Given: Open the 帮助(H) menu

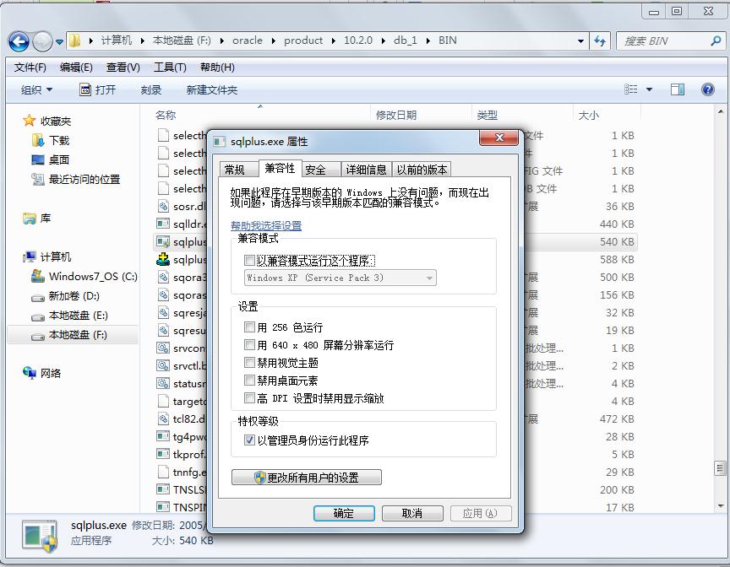Looking at the screenshot, I should (217, 67).
